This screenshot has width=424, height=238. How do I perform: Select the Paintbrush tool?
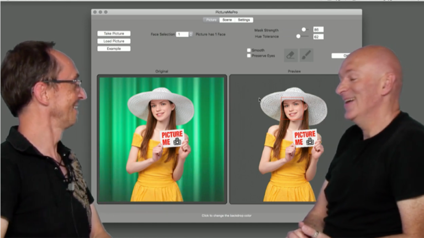click(306, 55)
